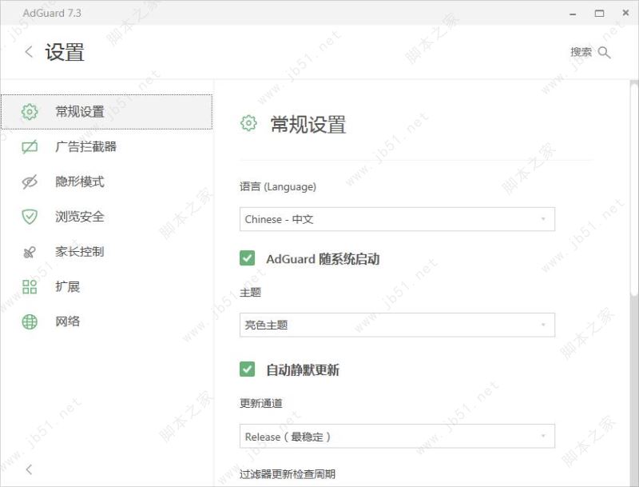Open the 常规设置 sidebar section
This screenshot has width=639, height=487.
pos(107,112)
